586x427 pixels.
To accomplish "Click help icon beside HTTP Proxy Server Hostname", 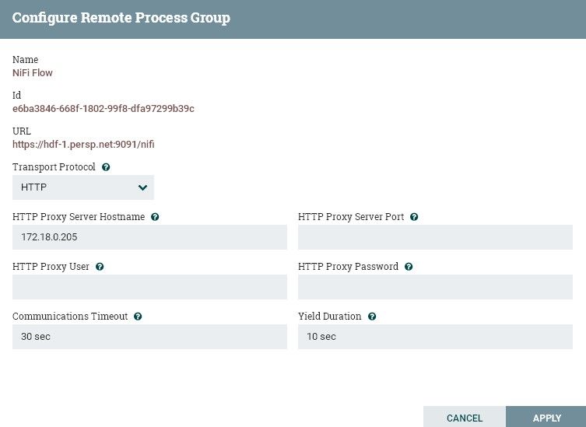I will (x=155, y=217).
